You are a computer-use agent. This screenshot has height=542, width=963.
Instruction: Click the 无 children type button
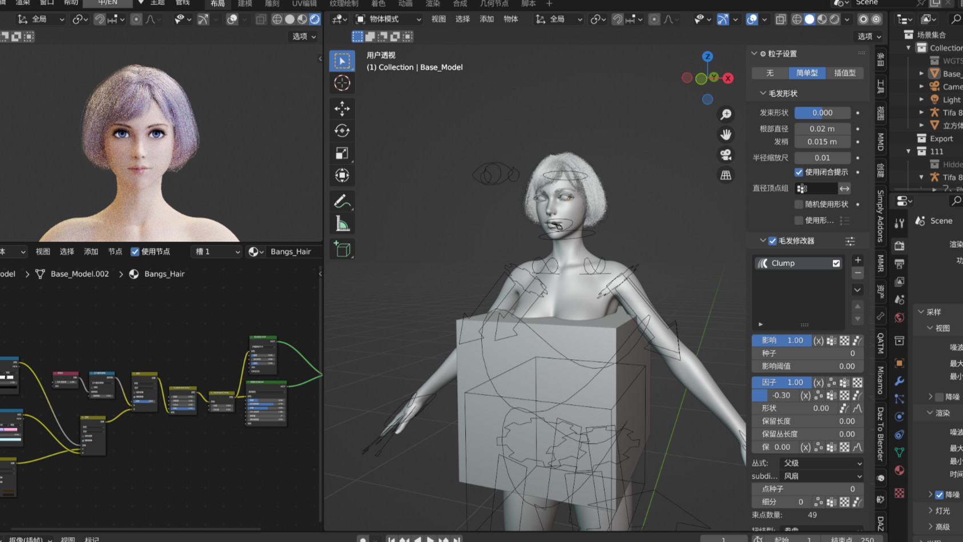(x=769, y=73)
